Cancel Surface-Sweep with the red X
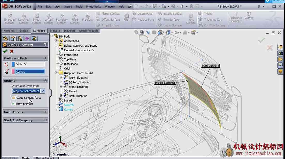The height and width of the screenshot is (159, 285). 12,51
